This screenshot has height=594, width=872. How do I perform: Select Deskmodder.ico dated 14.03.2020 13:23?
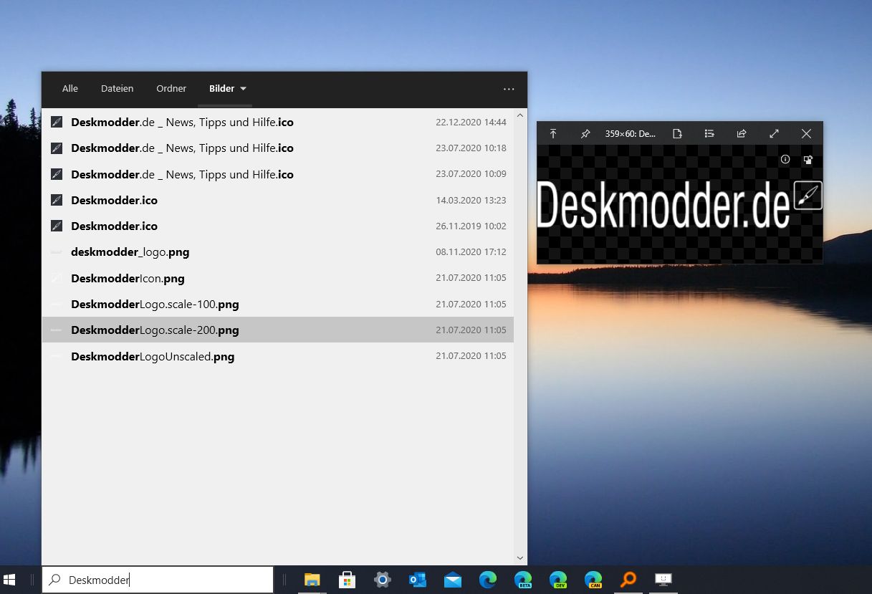pos(278,200)
